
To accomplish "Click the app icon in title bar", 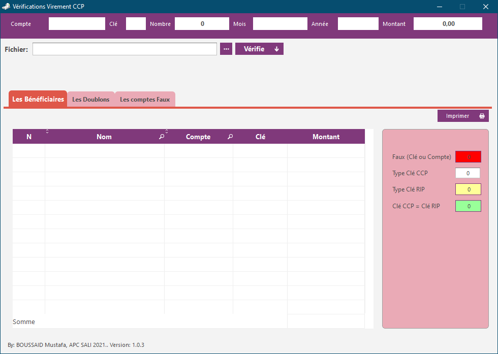I will 6,7.
